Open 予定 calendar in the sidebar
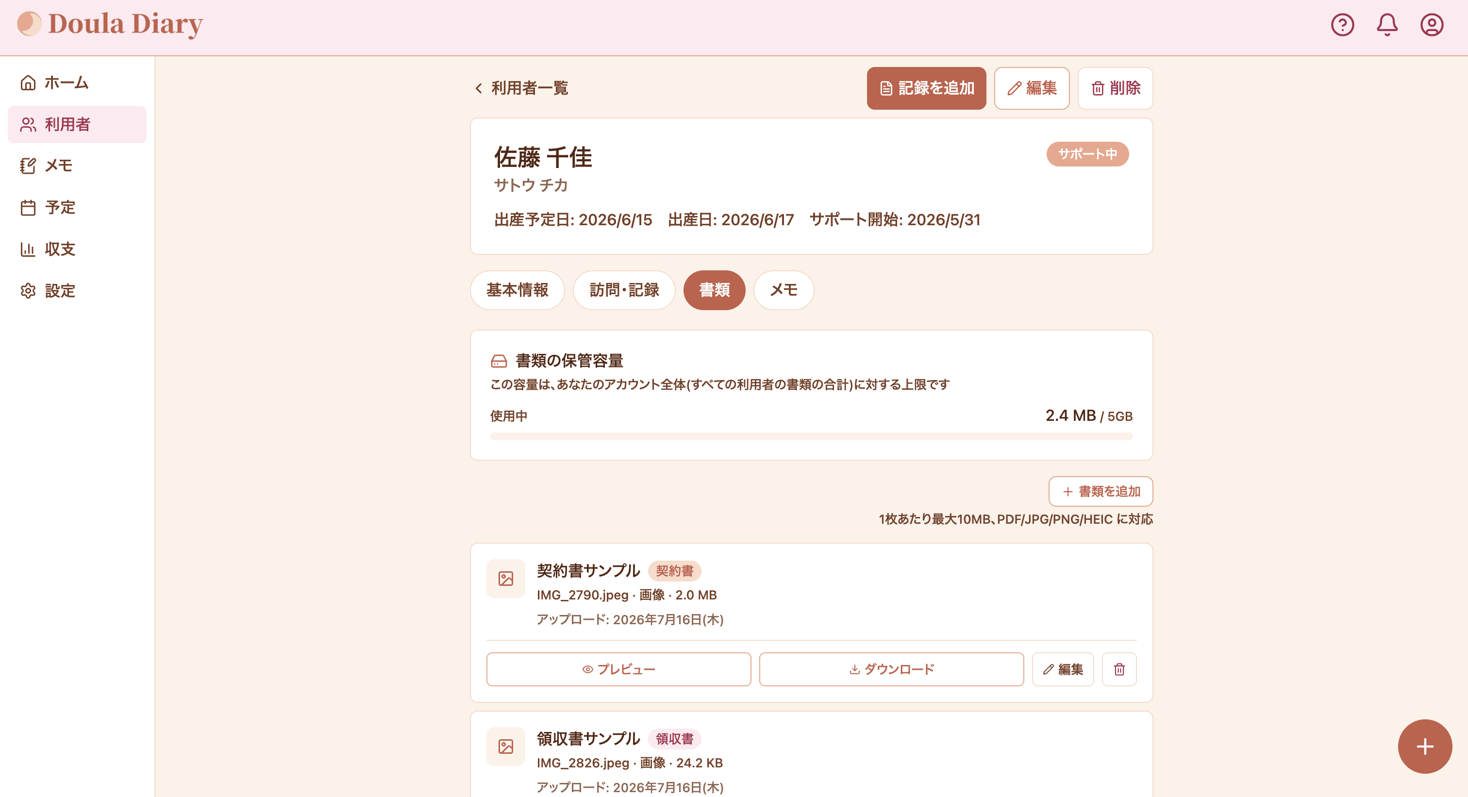 77,207
